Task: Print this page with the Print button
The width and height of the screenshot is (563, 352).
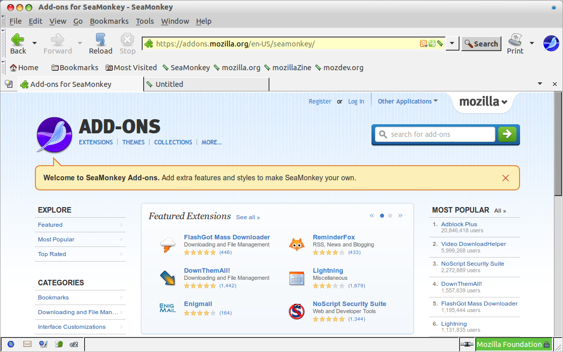Action: point(515,44)
